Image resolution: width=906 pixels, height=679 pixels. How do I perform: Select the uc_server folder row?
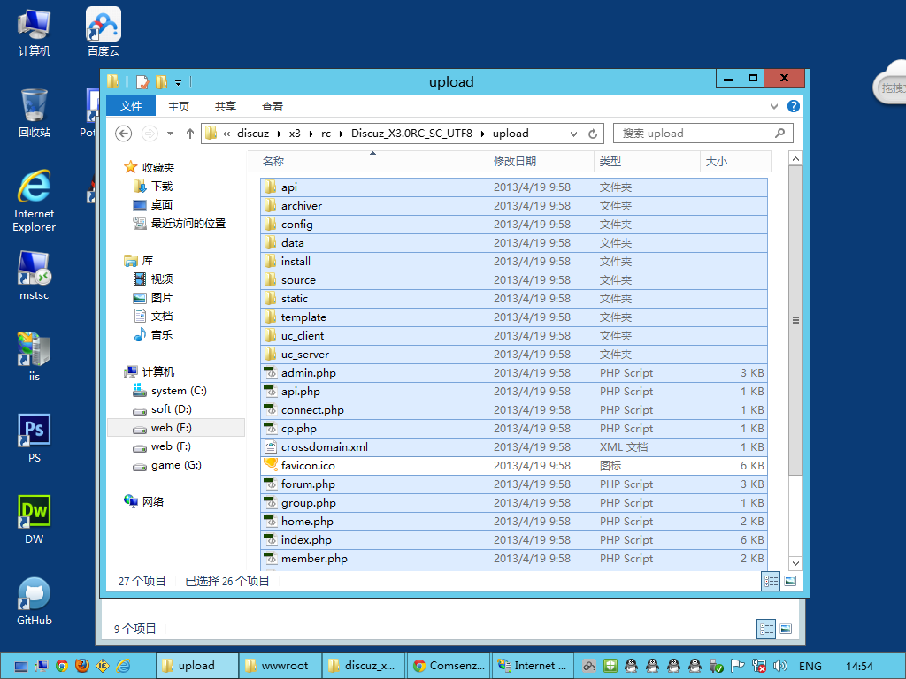coord(514,354)
